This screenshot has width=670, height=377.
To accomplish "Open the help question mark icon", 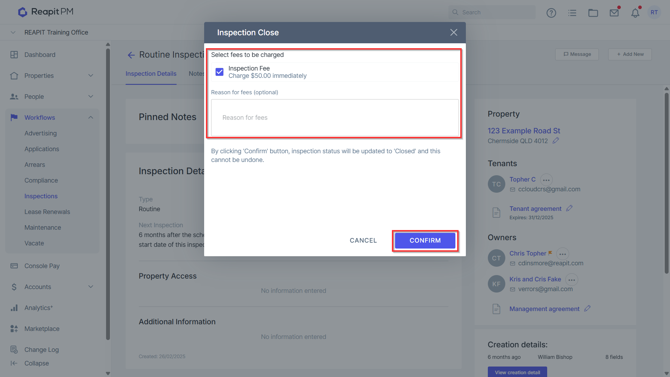I will coord(551,13).
